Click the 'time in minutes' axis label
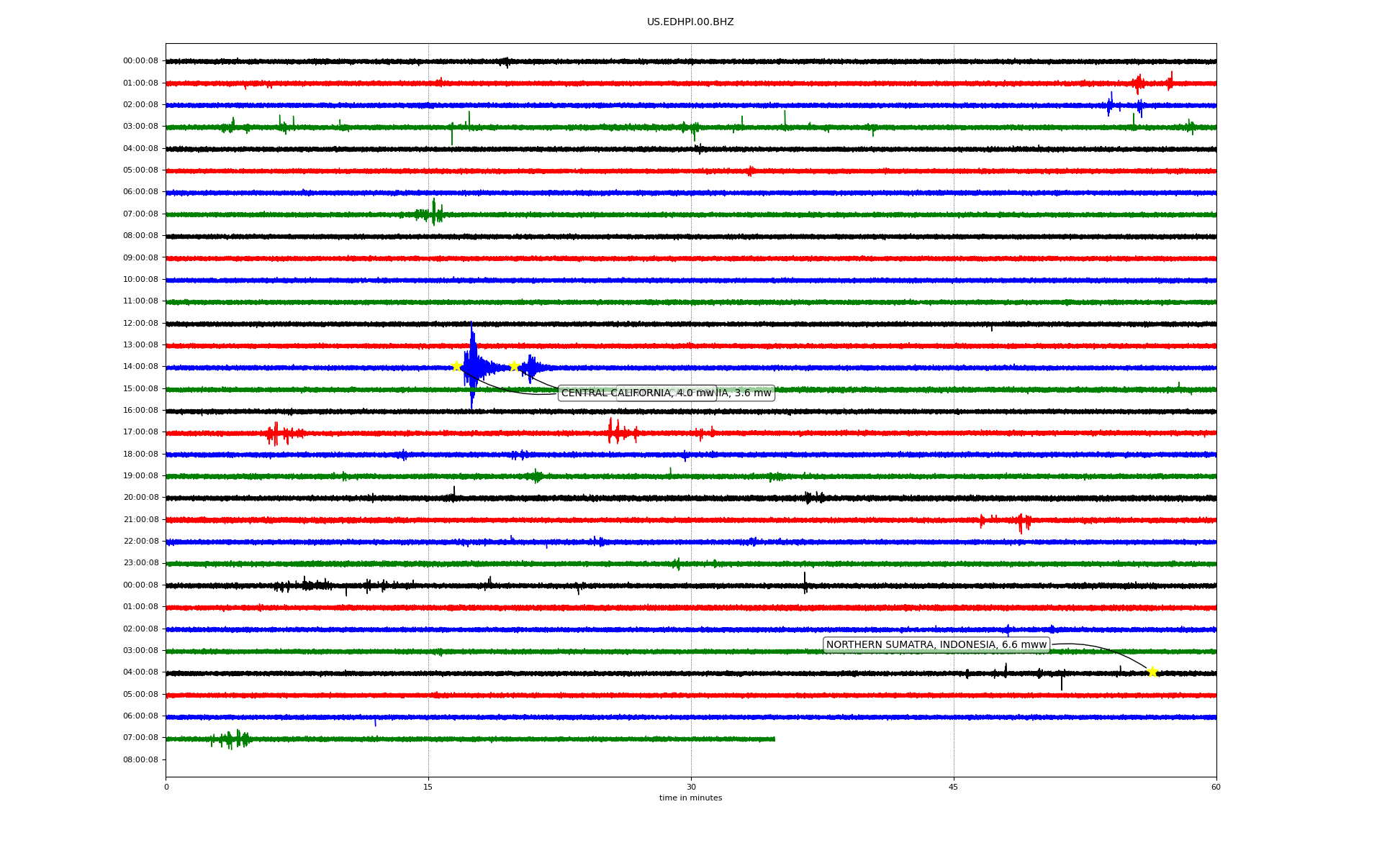The image size is (1382, 863). pyautogui.click(x=690, y=798)
